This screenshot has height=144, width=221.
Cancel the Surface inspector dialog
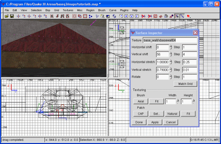click(x=171, y=122)
